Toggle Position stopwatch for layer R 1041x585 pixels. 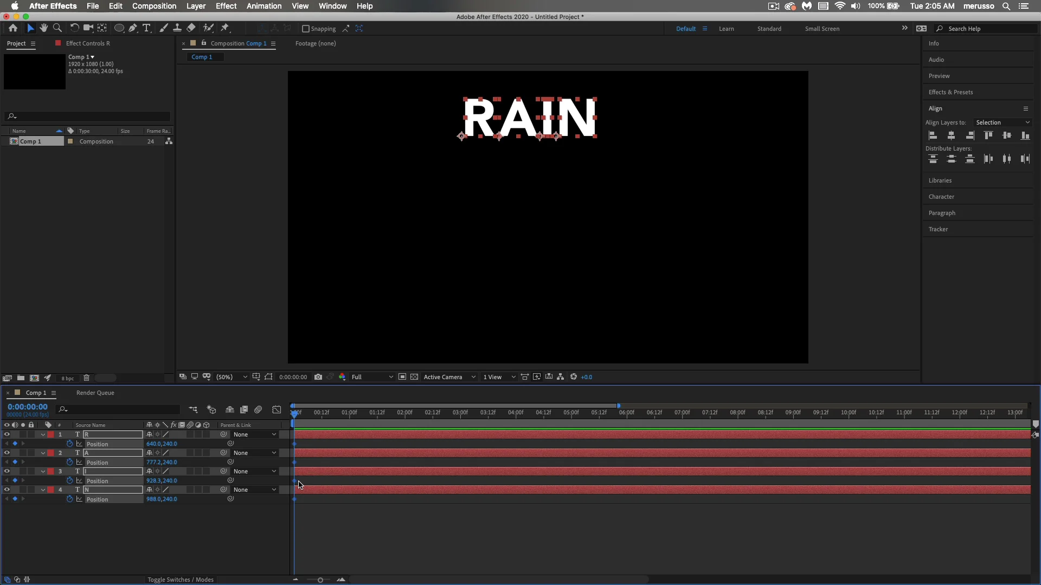tap(69, 444)
